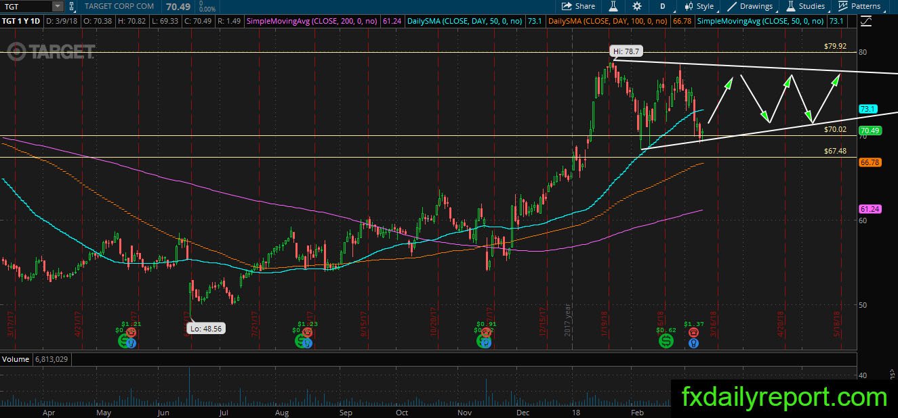Click the green dividend icon in May
The height and width of the screenshot is (418, 898).
[125, 342]
